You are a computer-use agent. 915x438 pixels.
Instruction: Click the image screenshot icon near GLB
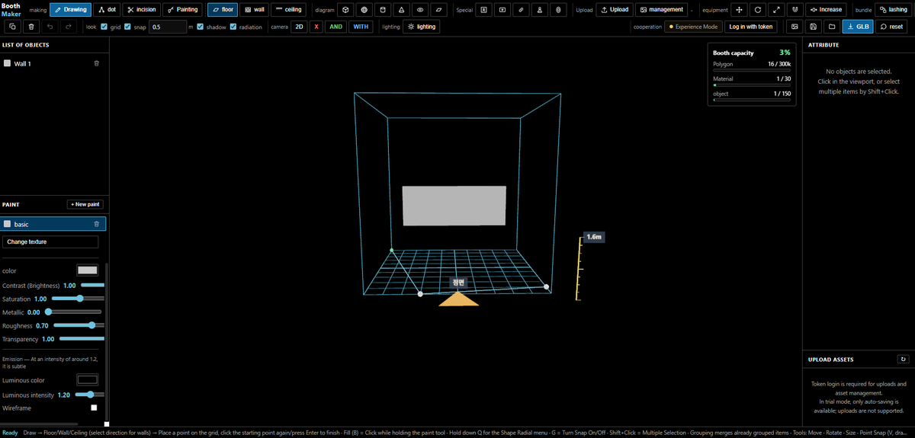(795, 27)
